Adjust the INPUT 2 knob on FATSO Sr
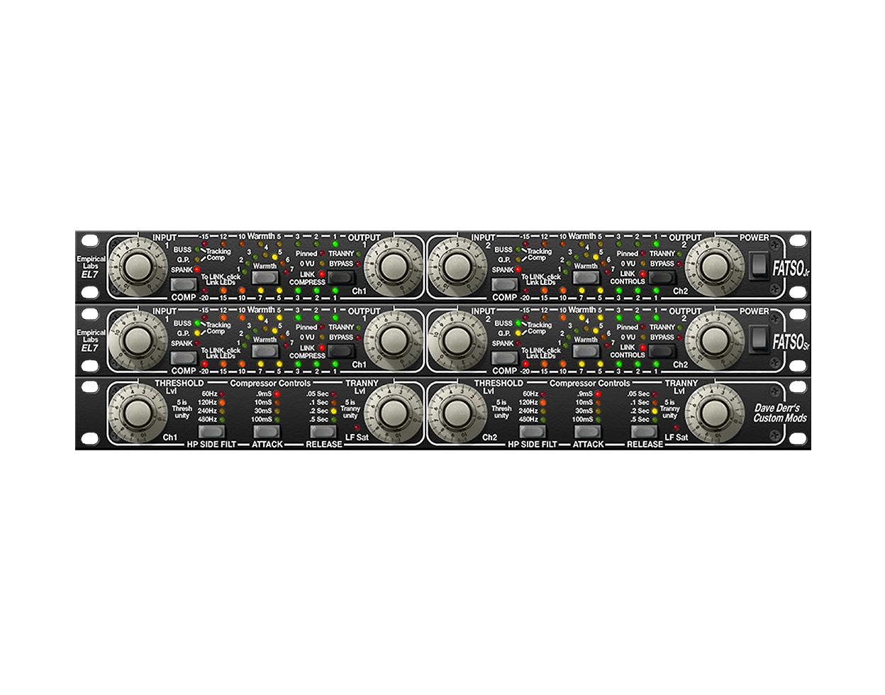The width and height of the screenshot is (885, 695). (457, 340)
